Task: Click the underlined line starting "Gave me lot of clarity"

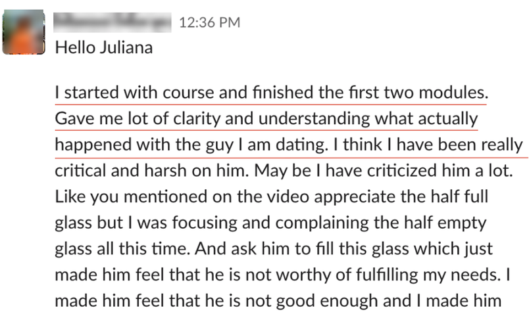Action: (x=266, y=119)
